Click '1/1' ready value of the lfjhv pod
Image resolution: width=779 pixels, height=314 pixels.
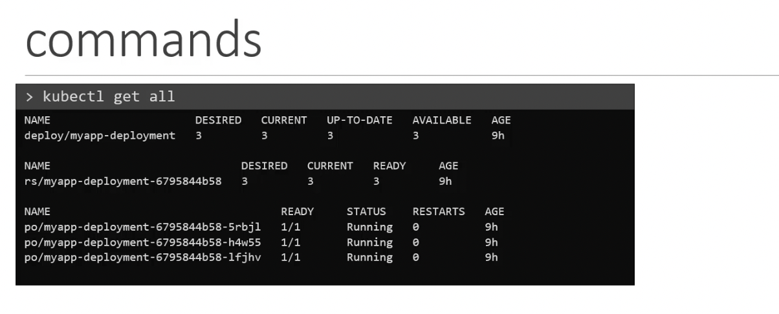coord(291,257)
